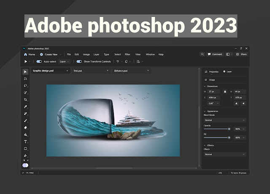
Task: Collapse the Appearance section
Action: [x=205, y=111]
